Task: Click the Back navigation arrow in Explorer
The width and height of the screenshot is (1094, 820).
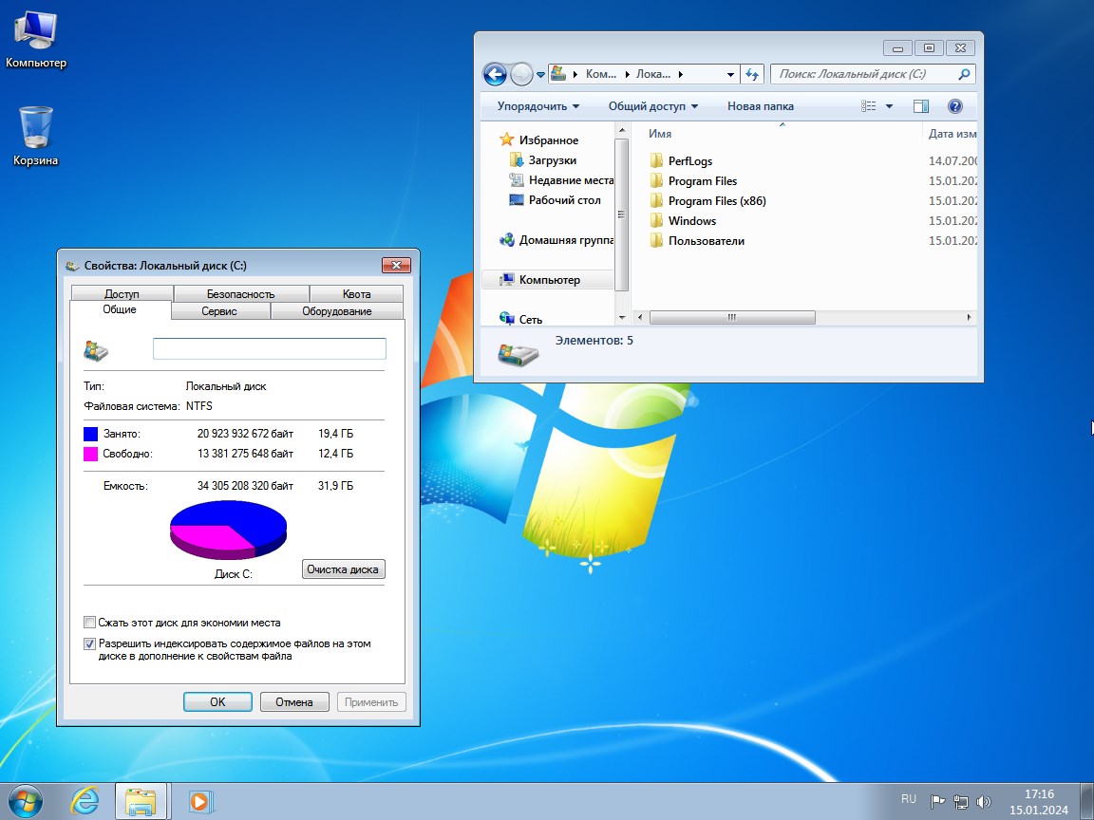Action: point(494,74)
